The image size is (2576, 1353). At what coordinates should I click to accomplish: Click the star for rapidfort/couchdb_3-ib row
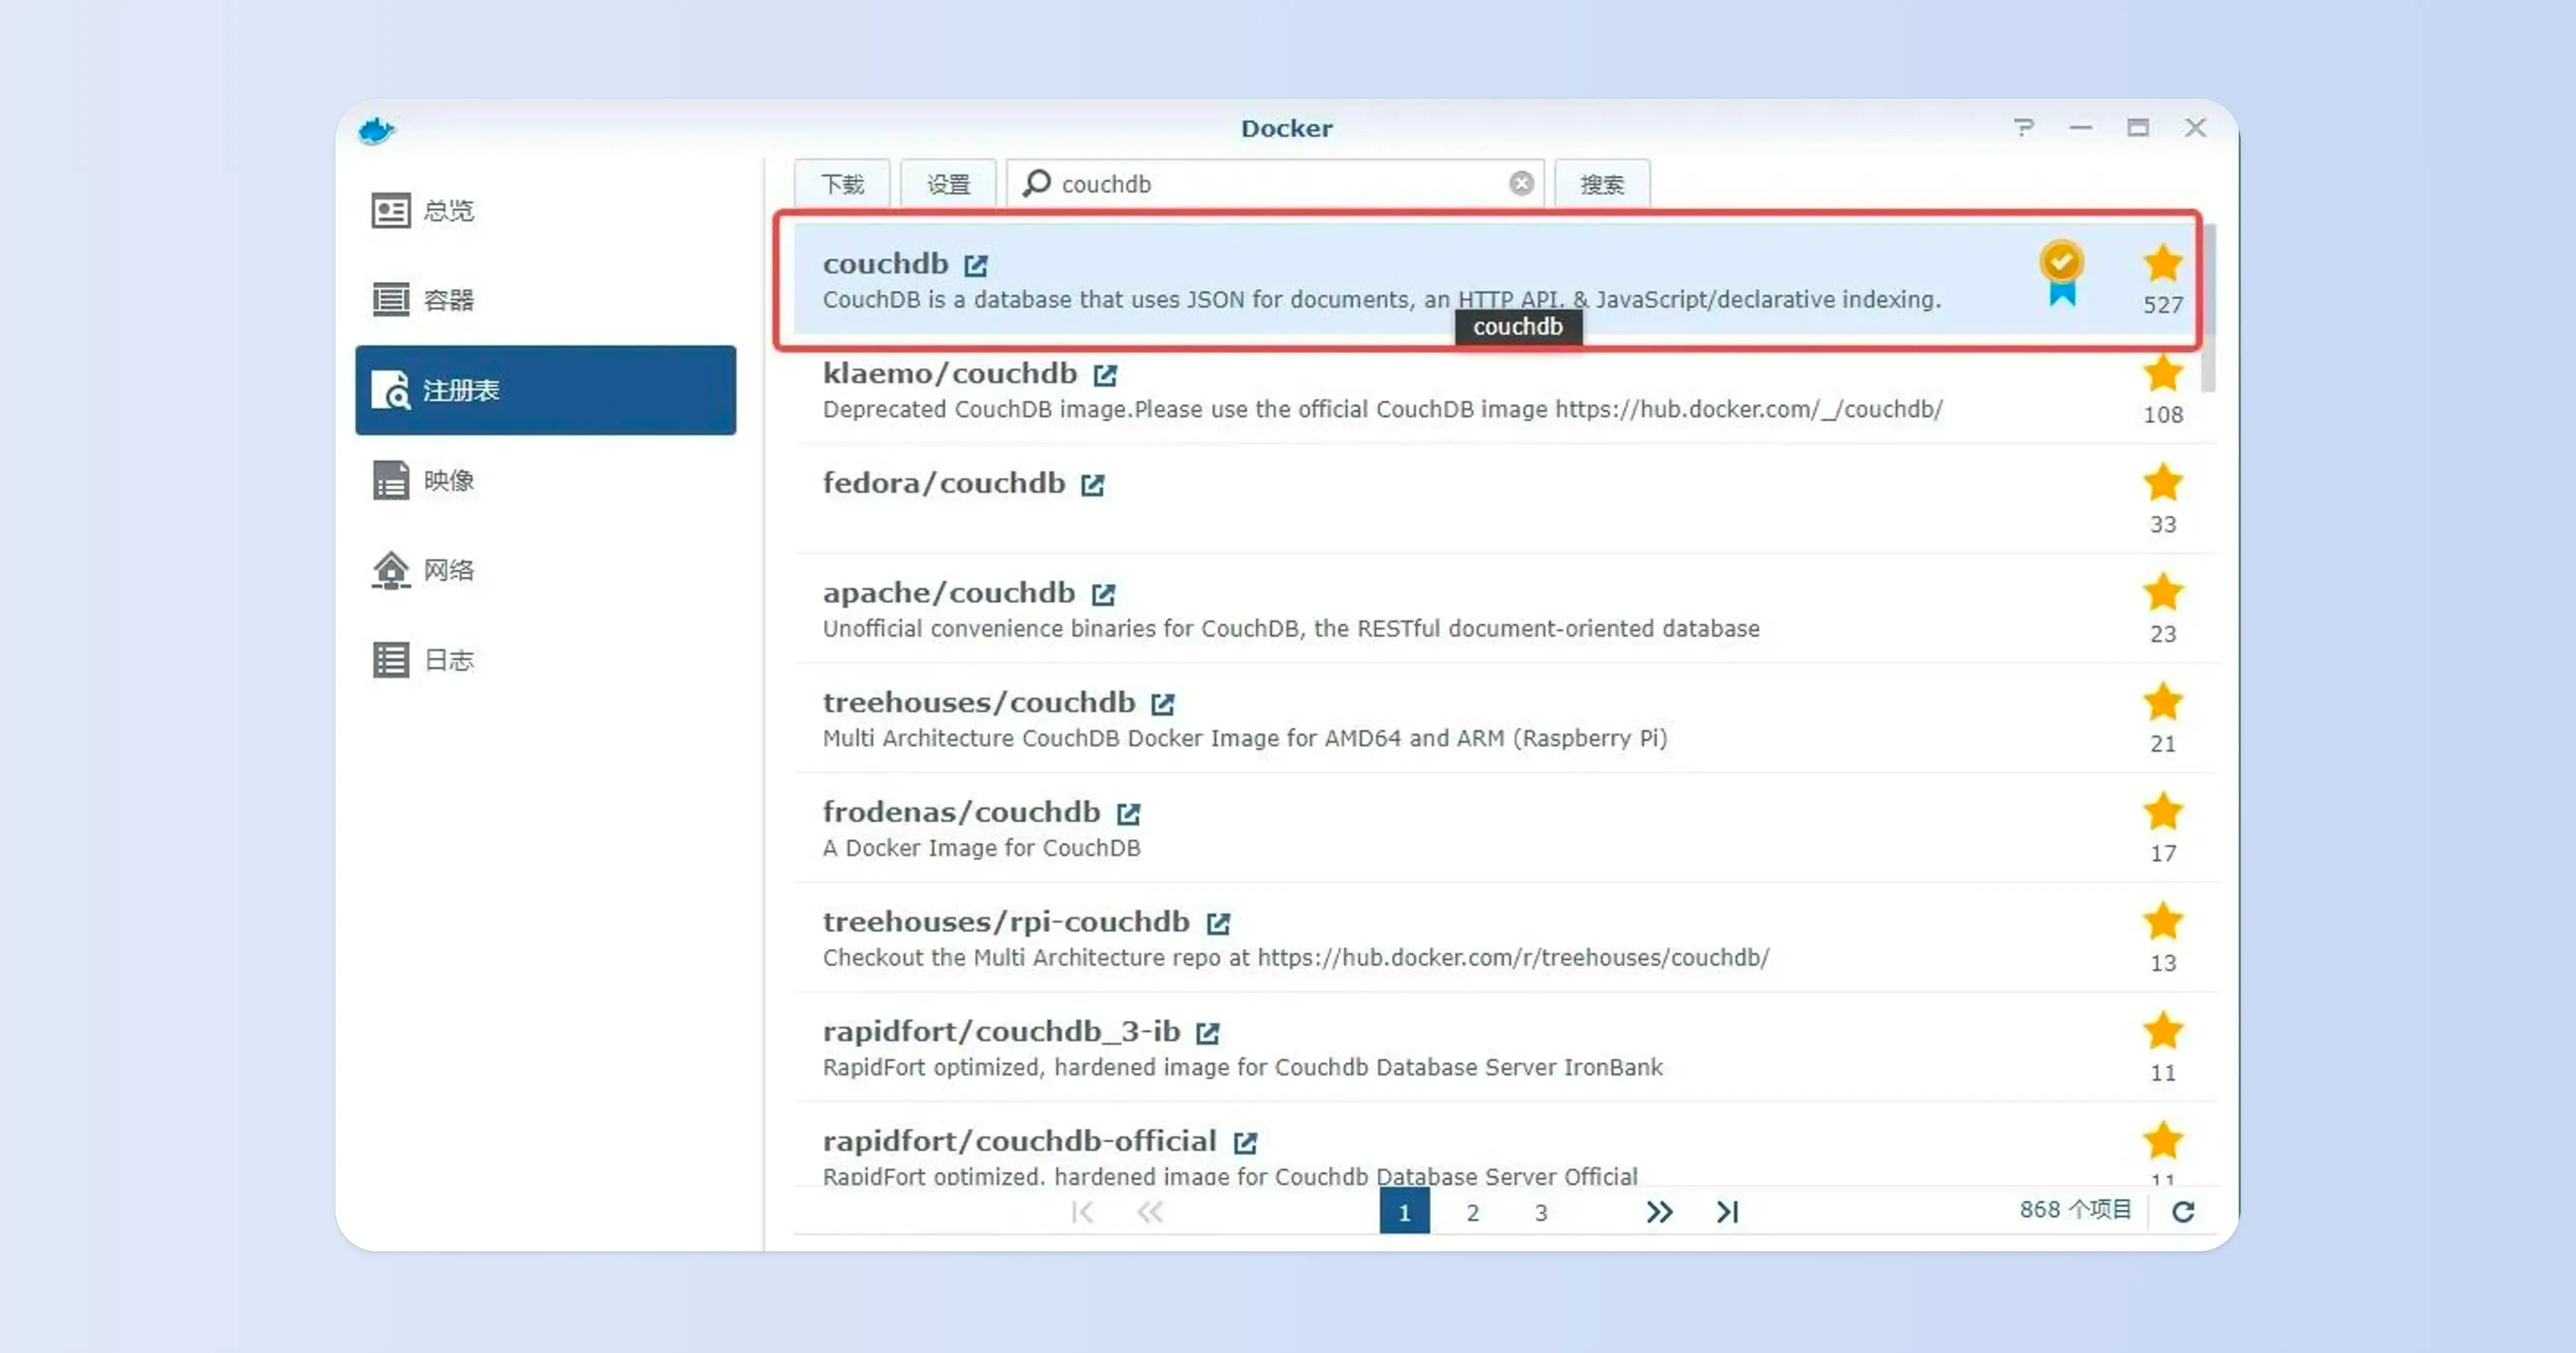click(x=2162, y=1031)
